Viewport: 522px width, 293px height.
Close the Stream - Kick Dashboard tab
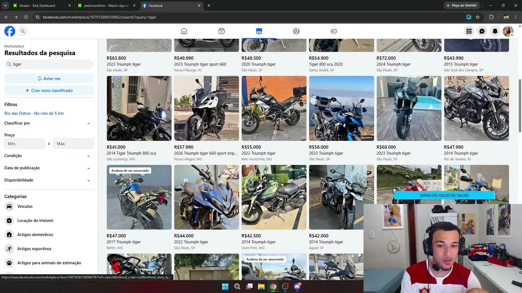(x=69, y=6)
